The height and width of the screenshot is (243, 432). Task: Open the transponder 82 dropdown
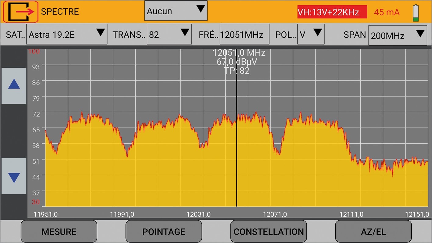(x=169, y=34)
